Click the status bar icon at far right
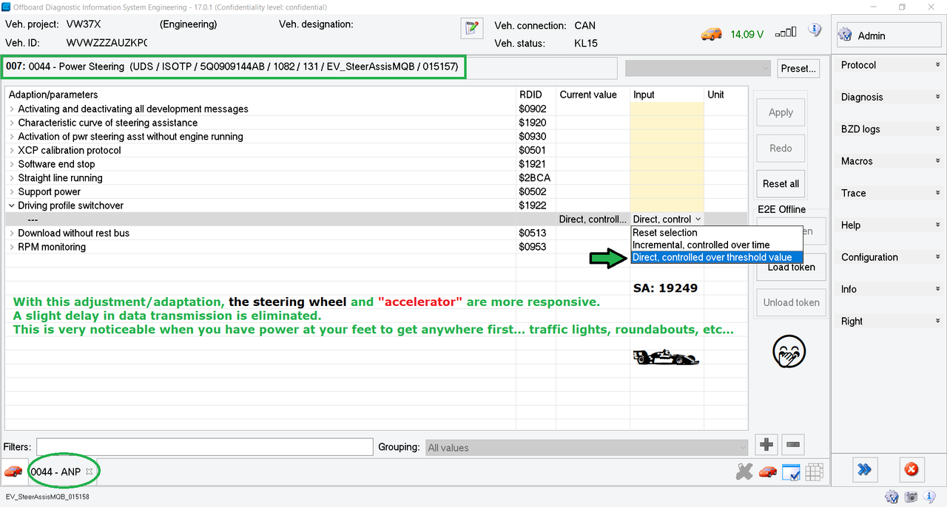 click(930, 497)
